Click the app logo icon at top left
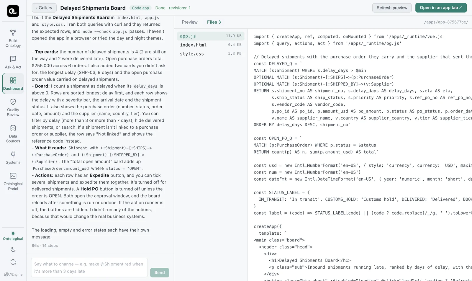This screenshot has width=472, height=281. (13, 11)
